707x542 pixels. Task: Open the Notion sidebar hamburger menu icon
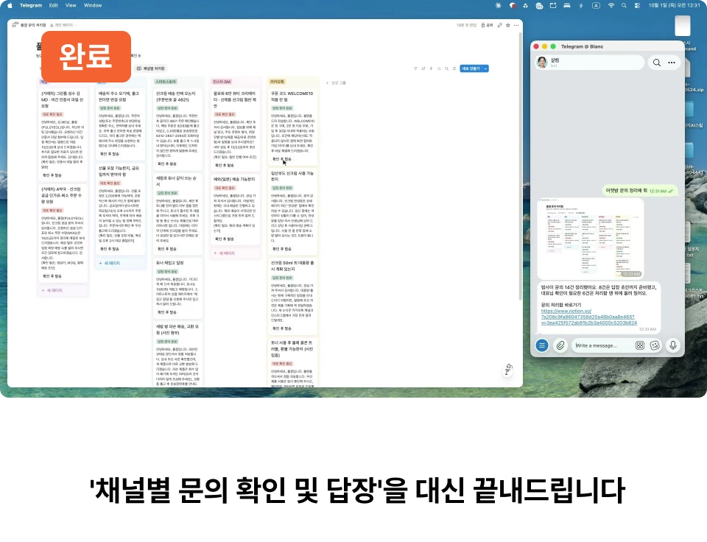click(x=15, y=25)
